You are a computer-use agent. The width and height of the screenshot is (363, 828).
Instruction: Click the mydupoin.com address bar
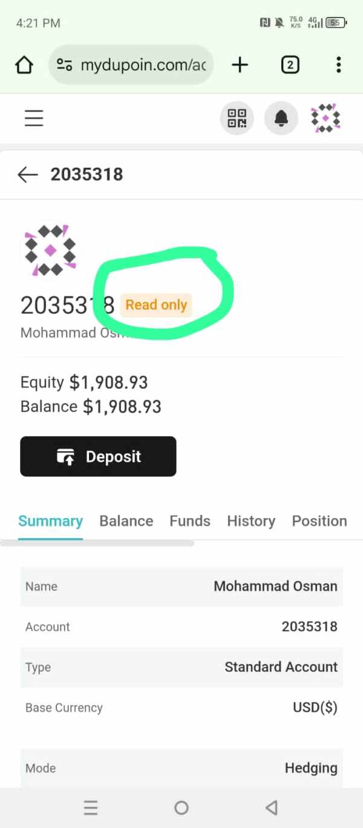point(143,65)
